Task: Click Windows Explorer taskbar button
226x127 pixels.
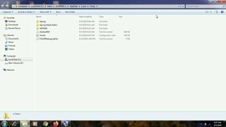Action: 25,124
